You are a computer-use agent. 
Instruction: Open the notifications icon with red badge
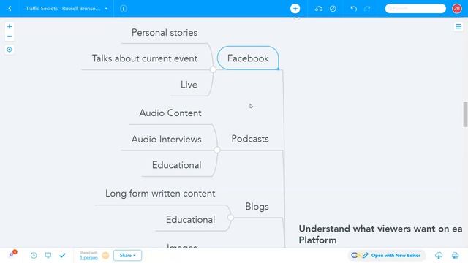[x=12, y=254]
